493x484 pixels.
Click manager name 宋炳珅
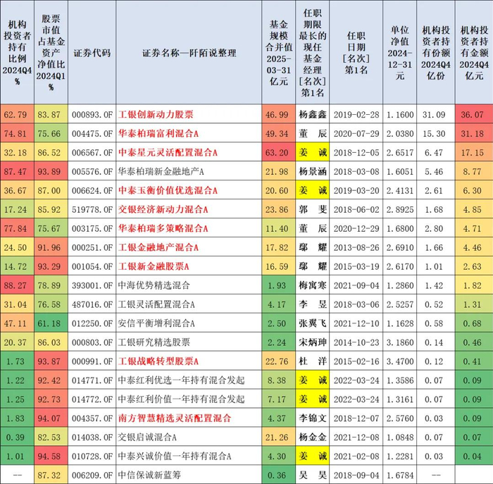point(313,342)
